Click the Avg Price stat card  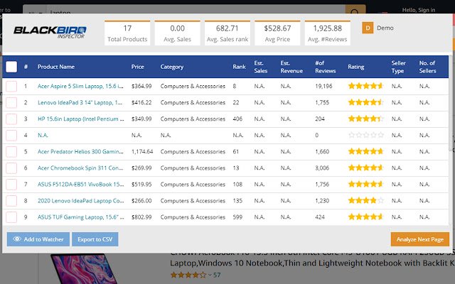pos(277,33)
